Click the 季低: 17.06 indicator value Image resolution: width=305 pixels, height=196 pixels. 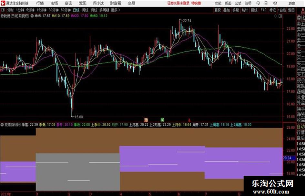47,125
